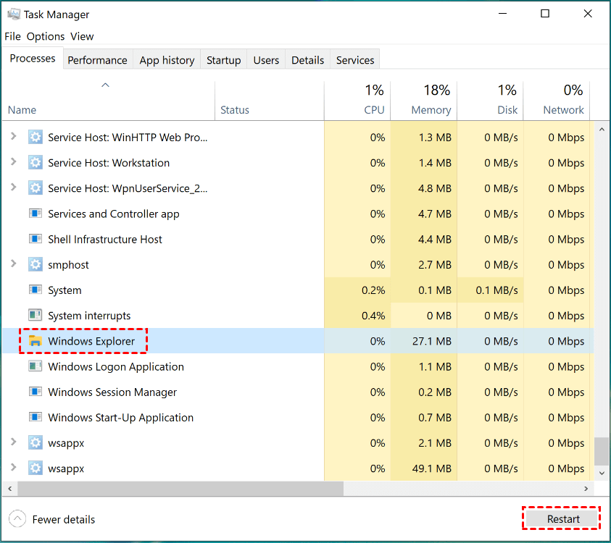Viewport: 611px width, 543px height.
Task: Click the Services and Controller app icon
Action: [x=36, y=214]
